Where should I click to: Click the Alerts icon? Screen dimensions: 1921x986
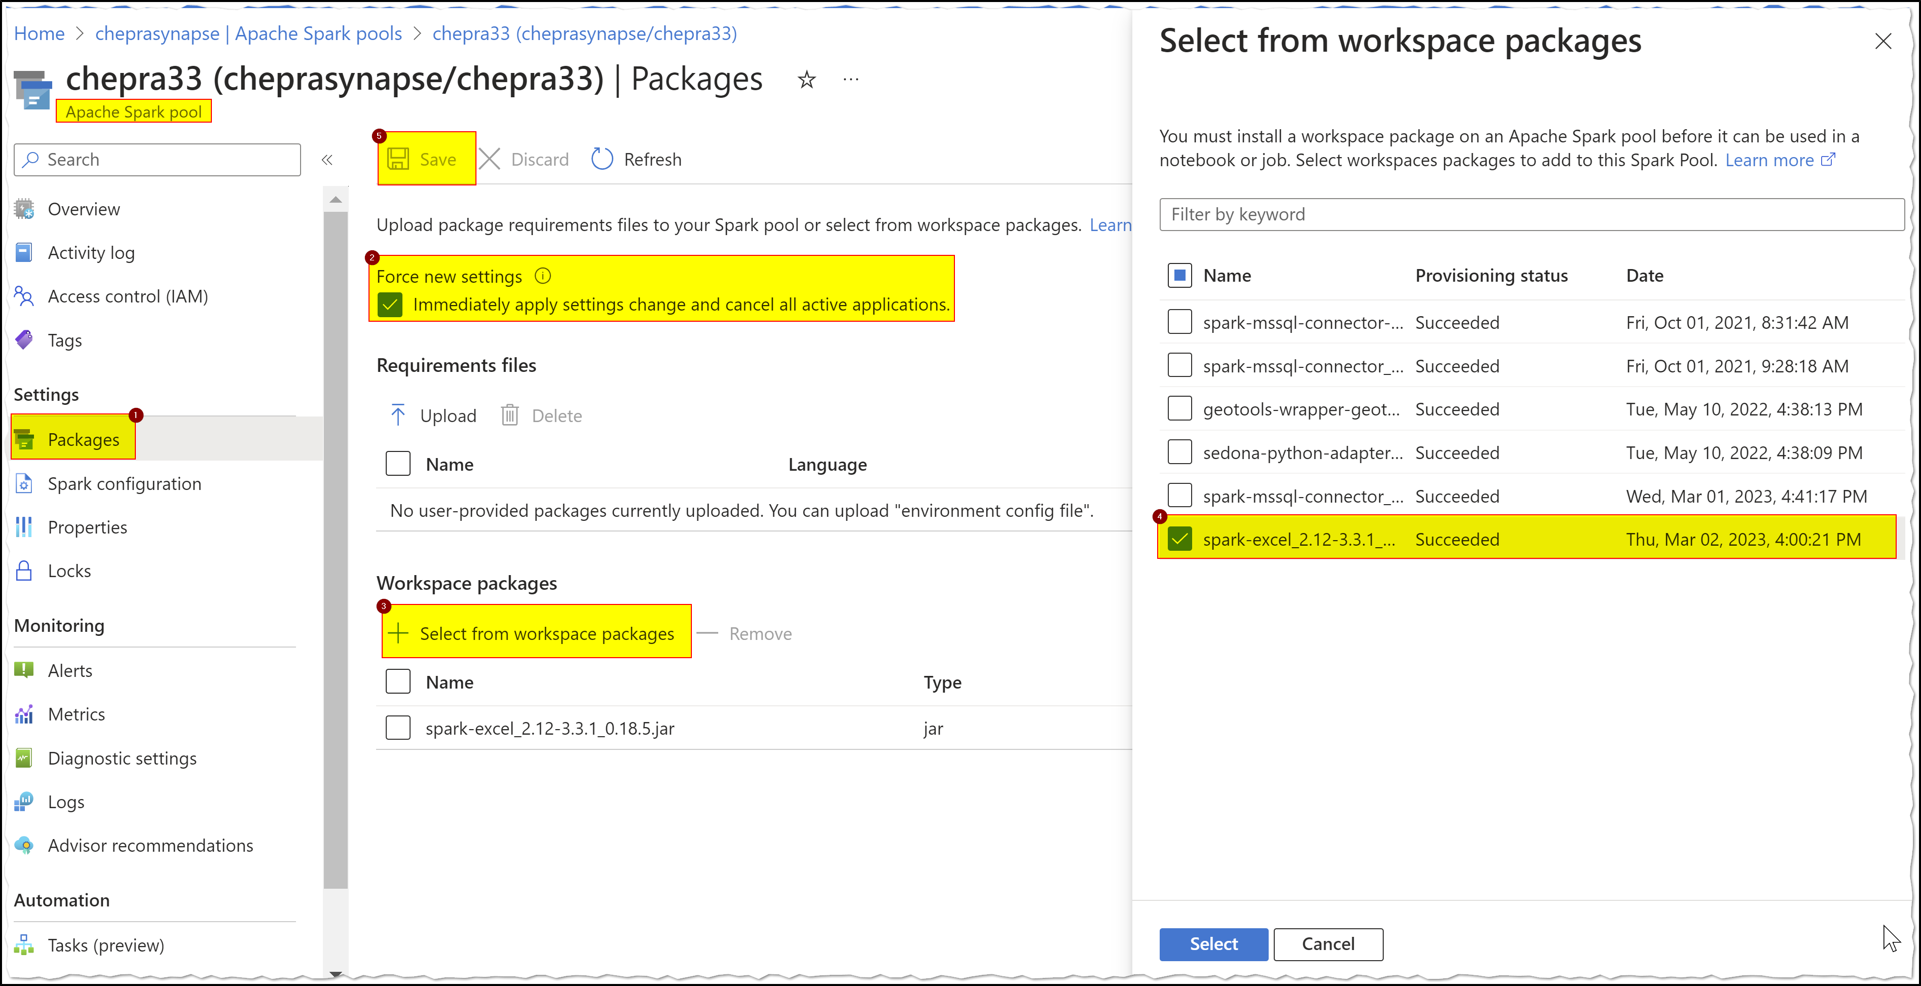pyautogui.click(x=24, y=670)
